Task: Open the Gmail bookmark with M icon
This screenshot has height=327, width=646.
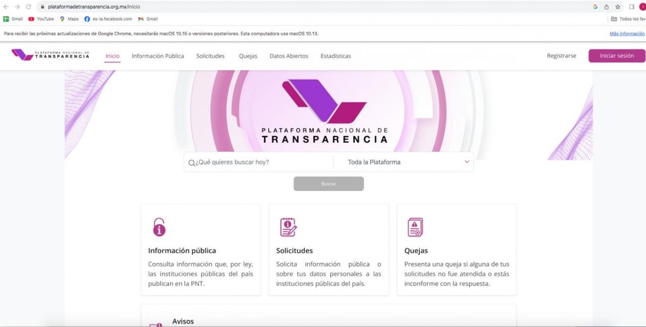Action: [148, 19]
